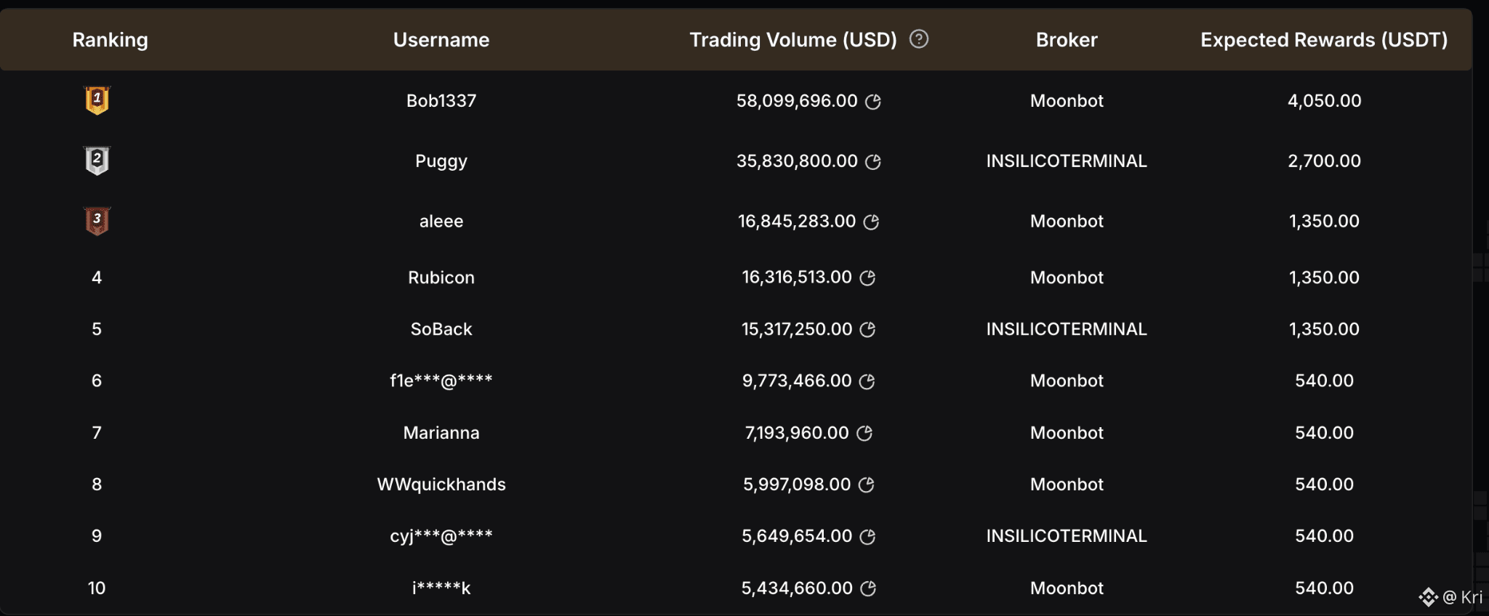This screenshot has height=616, width=1489.
Task: Click username WWquickhands
Action: click(441, 485)
